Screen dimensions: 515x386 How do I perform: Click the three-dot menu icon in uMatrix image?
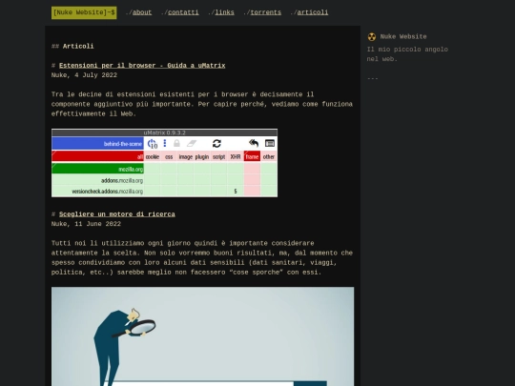[x=165, y=143]
